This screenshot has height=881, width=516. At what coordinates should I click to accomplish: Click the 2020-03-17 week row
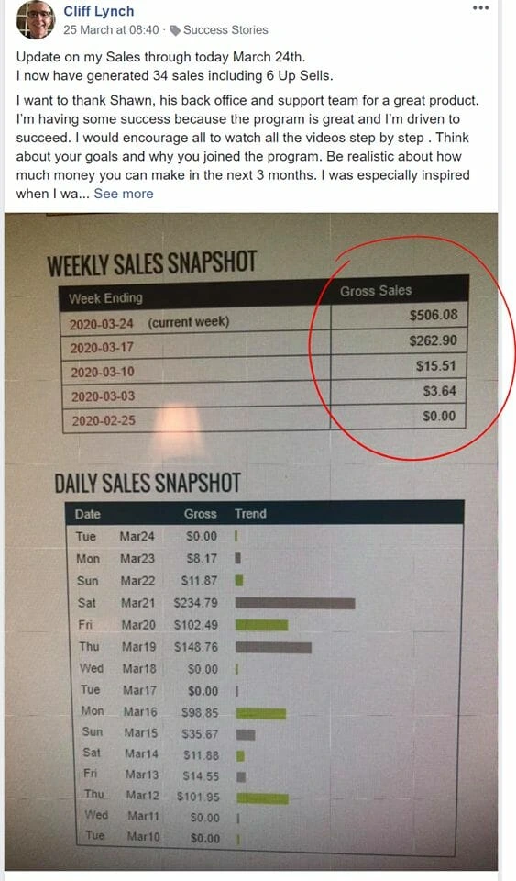click(x=264, y=344)
